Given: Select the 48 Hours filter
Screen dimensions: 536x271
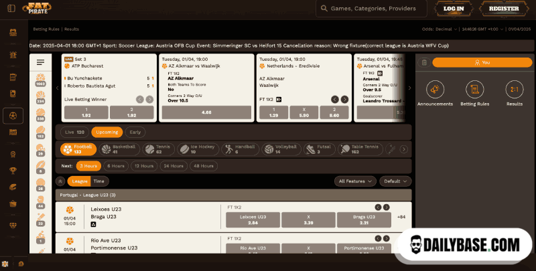Looking at the screenshot, I should tap(204, 166).
